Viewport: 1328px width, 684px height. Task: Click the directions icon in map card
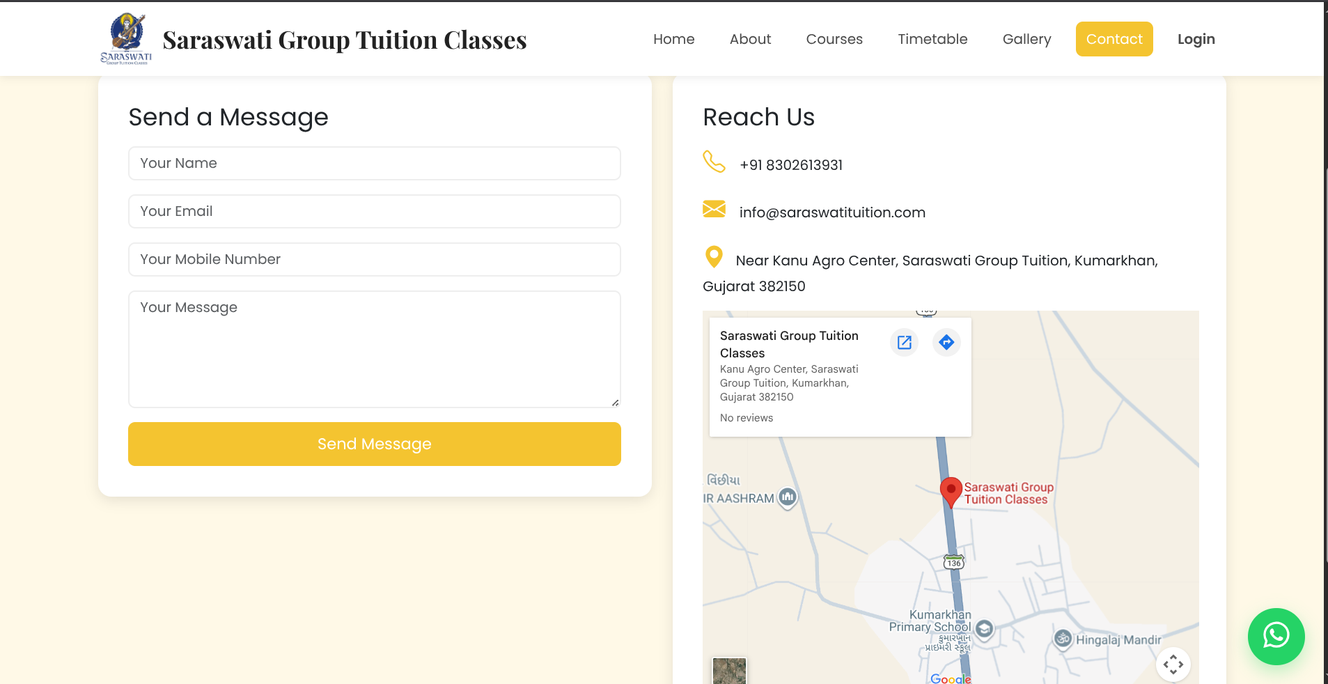point(946,342)
